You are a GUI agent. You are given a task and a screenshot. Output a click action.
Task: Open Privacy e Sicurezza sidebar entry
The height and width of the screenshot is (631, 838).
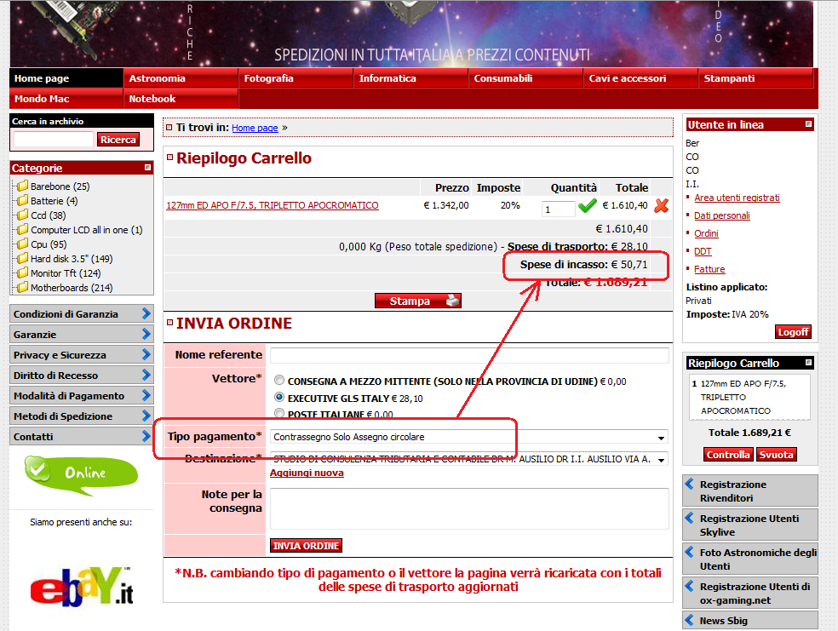(x=81, y=355)
